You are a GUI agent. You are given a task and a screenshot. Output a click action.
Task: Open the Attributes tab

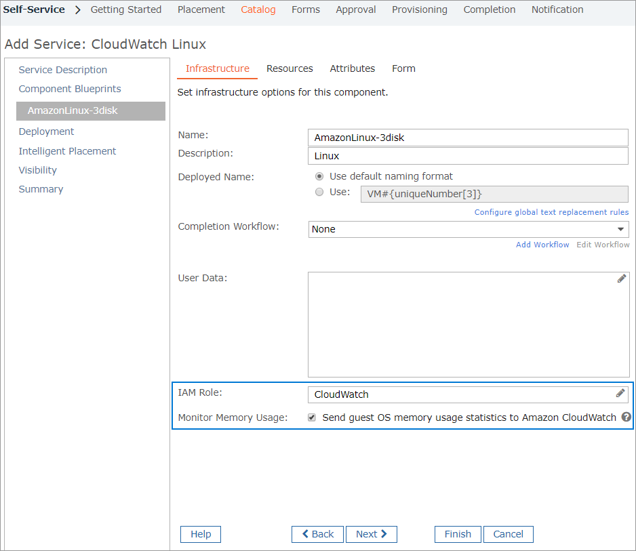coord(352,68)
